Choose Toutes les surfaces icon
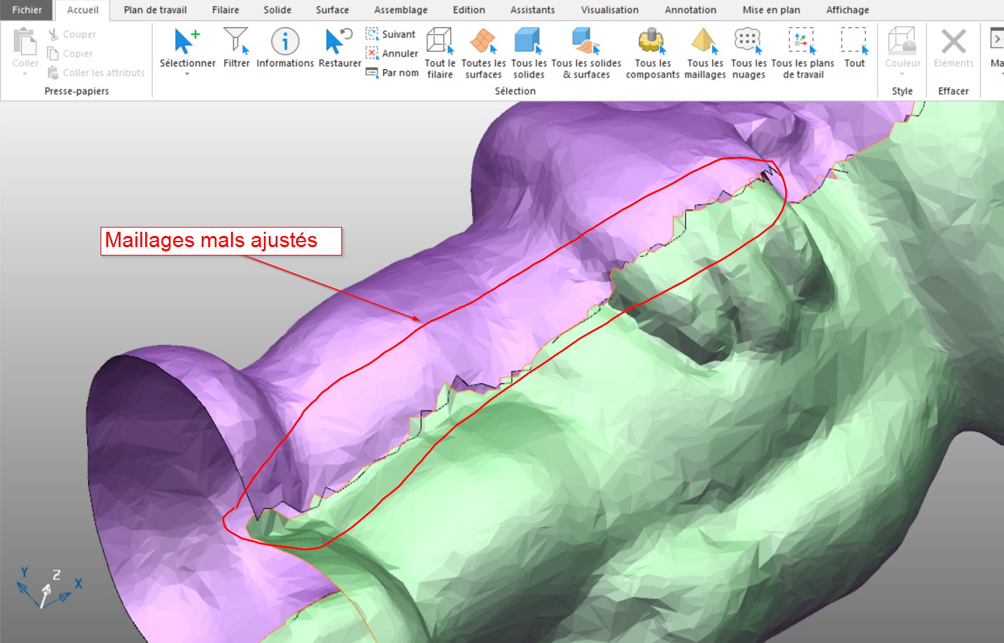Image resolution: width=1004 pixels, height=643 pixels. (483, 41)
